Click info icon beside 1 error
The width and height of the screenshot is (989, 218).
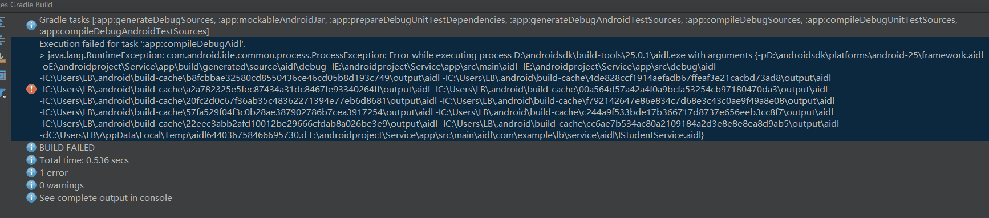31,172
